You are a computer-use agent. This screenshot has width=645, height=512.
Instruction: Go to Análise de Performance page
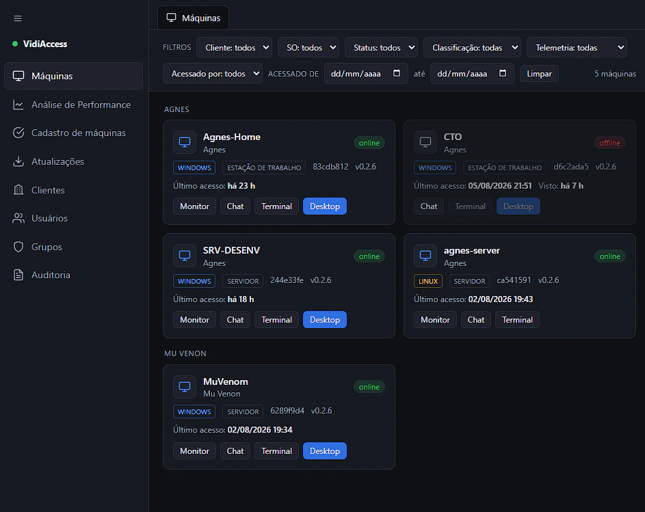click(74, 105)
